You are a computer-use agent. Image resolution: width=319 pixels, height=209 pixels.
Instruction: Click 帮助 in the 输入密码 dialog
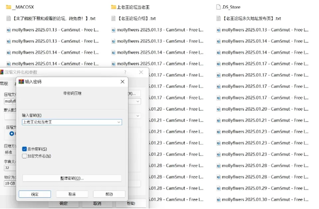tap(109, 194)
